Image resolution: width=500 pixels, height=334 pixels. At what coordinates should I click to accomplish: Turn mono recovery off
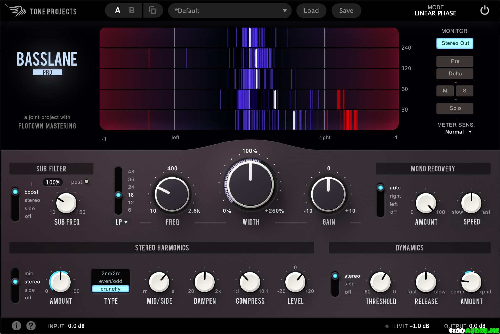coord(393,212)
